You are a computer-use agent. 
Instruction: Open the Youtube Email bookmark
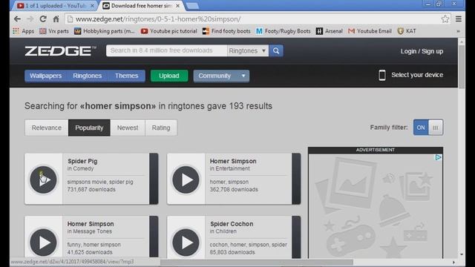[370, 31]
